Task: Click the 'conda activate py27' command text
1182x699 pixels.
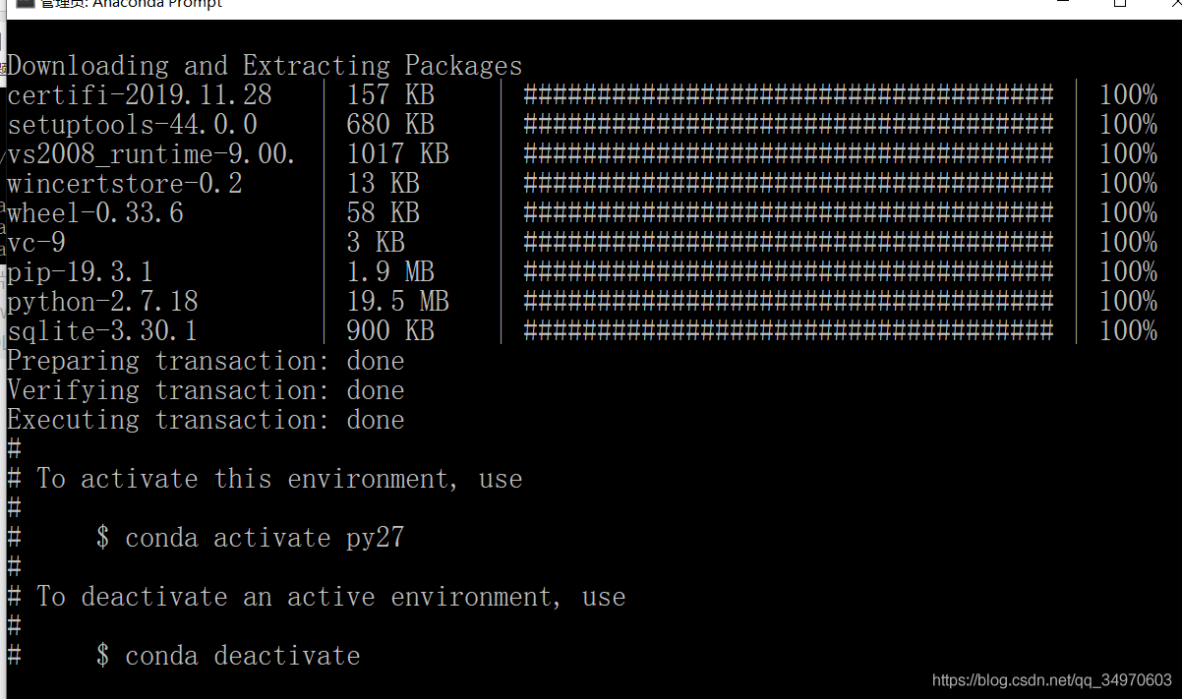Action: pyautogui.click(x=265, y=538)
